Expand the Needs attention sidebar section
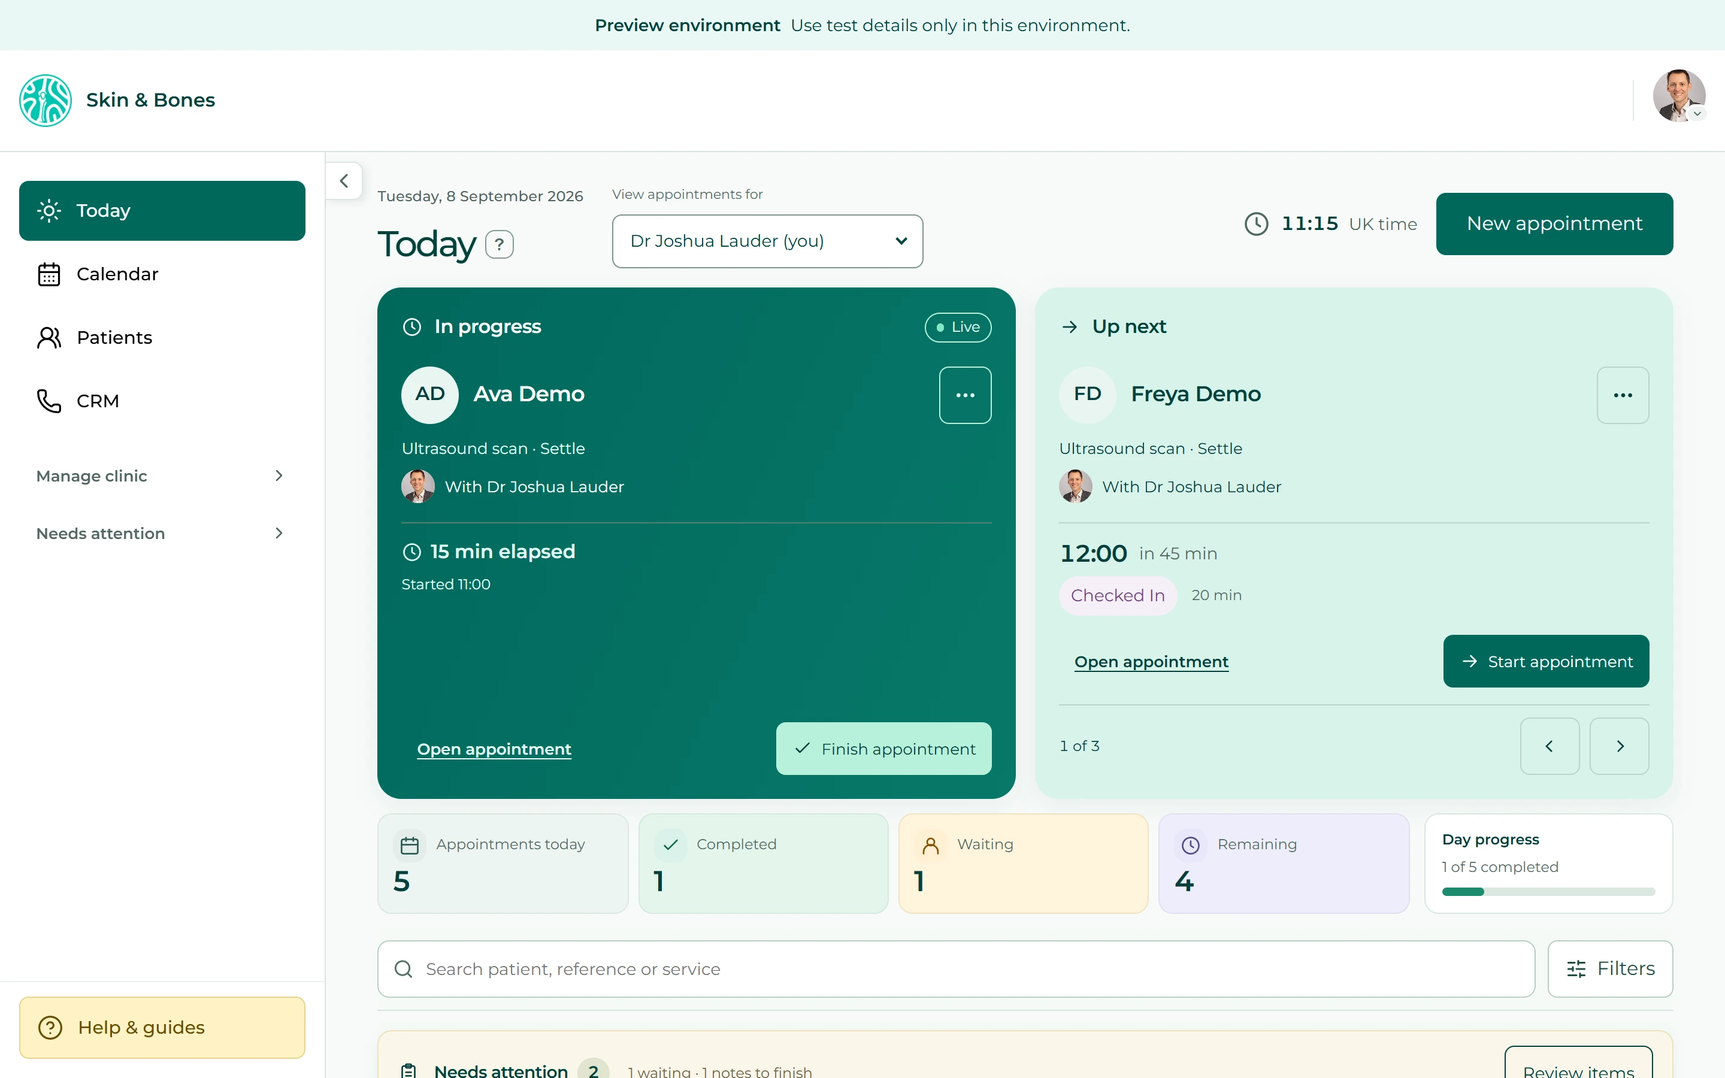The image size is (1725, 1078). [x=162, y=533]
